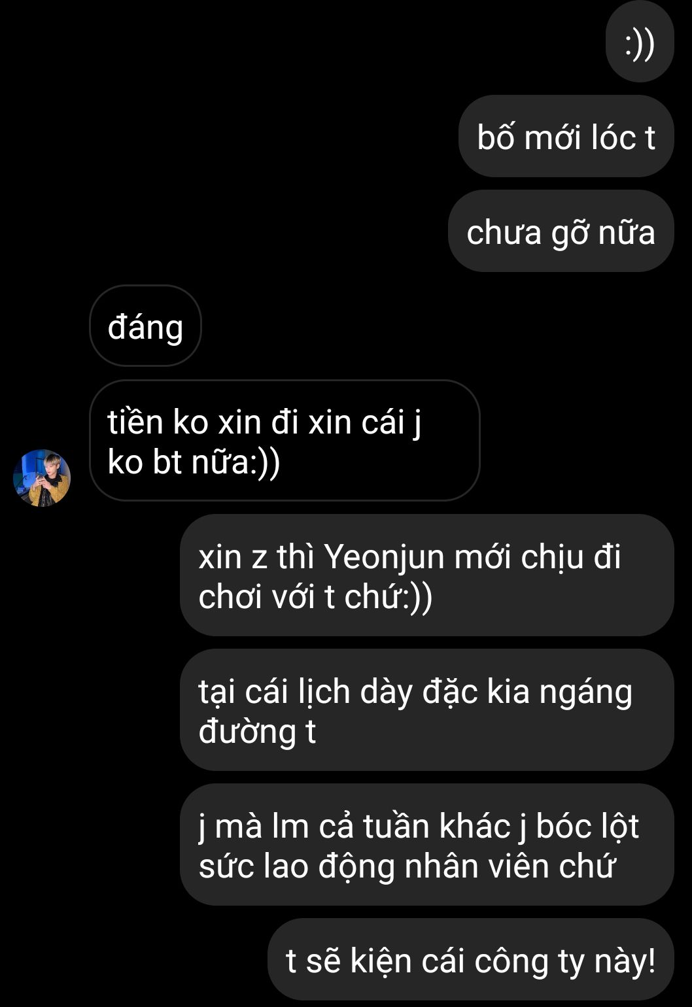692x1007 pixels.
Task: Tap the word 'đáng' text
Action: [x=145, y=327]
